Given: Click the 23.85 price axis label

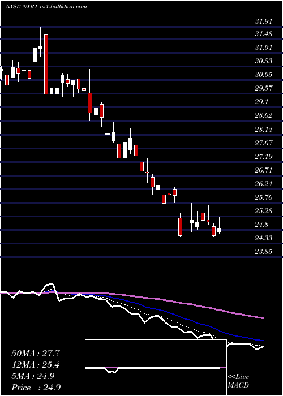Looking at the screenshot, I should coord(263,252).
